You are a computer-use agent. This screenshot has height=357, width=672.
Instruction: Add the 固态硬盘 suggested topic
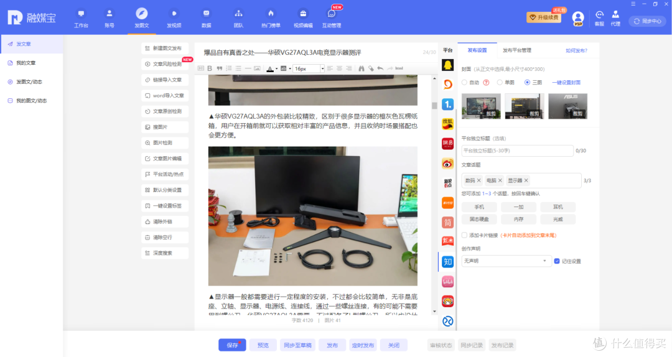click(x=479, y=219)
